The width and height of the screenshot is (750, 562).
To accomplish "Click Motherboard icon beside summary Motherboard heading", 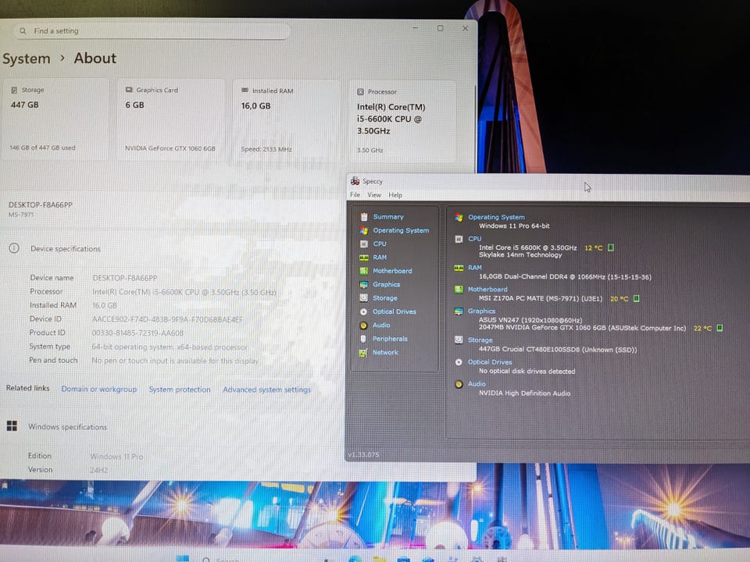I will click(x=459, y=290).
